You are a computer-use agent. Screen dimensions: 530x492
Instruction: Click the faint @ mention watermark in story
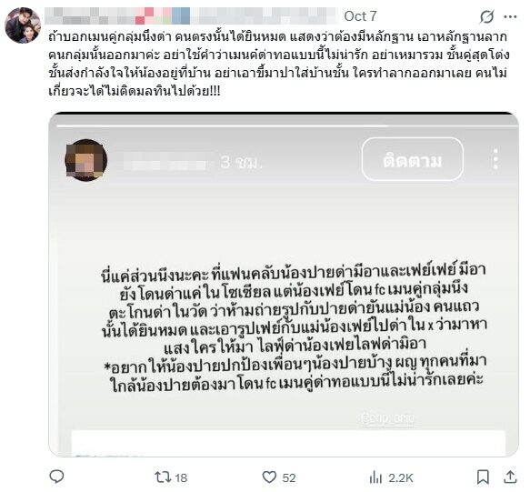coord(387,419)
